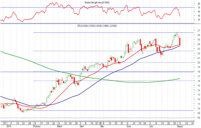Click the 2.6 price axis label

199,35
